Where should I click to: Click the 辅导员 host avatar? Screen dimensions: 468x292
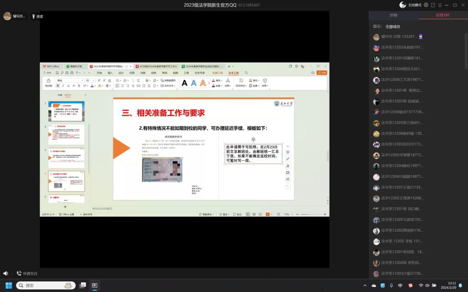(x=7, y=16)
